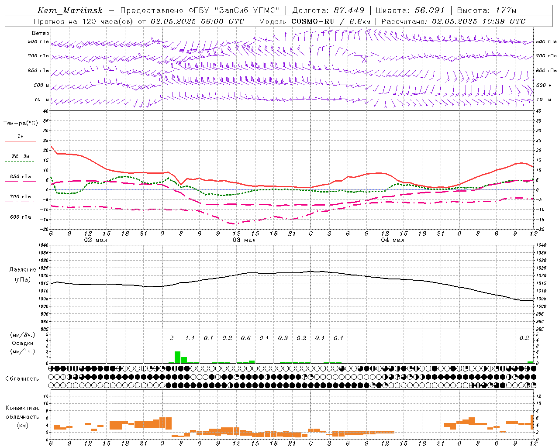559x447 pixels.
Task: Click the Kem_Mariinsk station title
Action: click(x=70, y=10)
